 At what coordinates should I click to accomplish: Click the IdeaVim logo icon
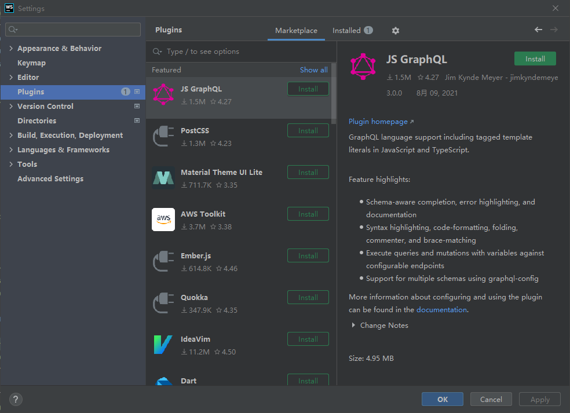(x=163, y=345)
